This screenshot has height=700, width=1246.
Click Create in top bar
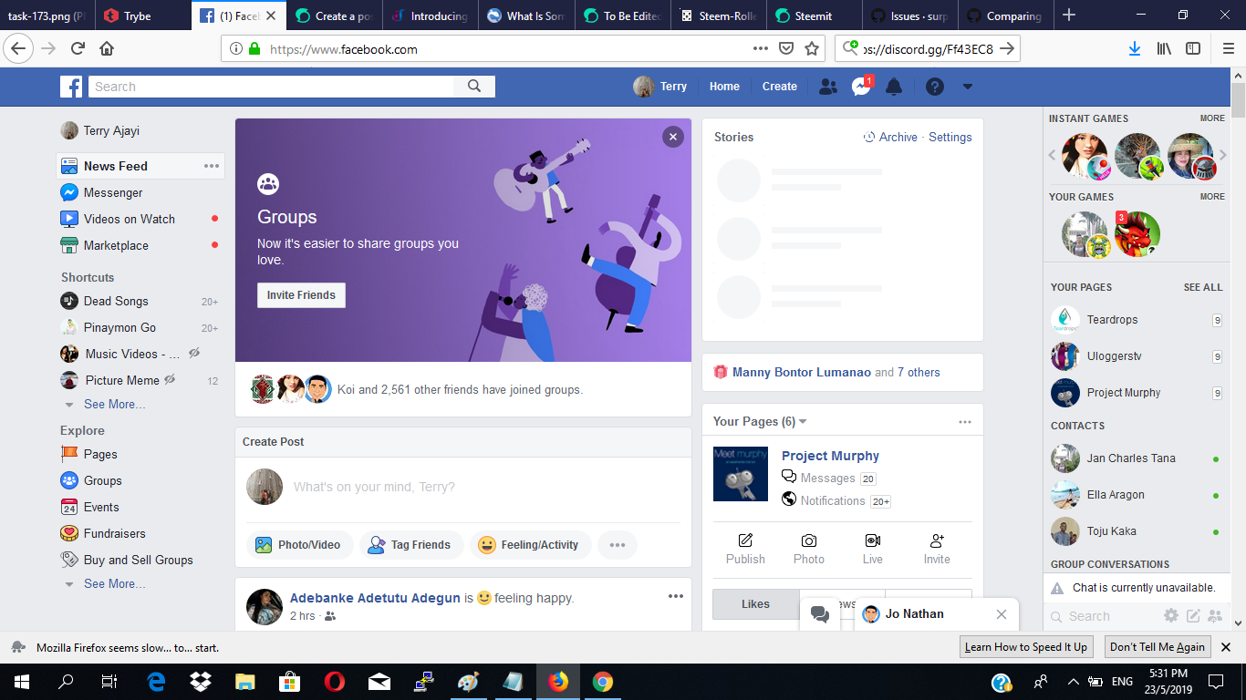tap(780, 87)
